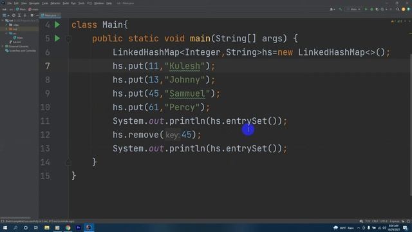Open the Run menu

[x=73, y=3]
